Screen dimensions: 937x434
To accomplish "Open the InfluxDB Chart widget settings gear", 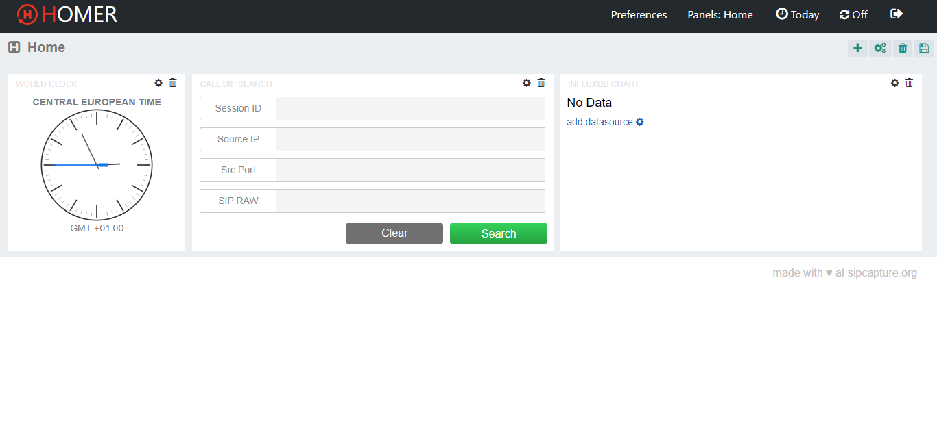I will [894, 83].
